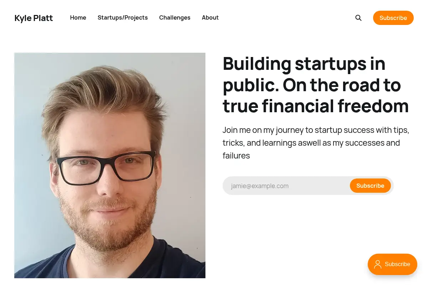The width and height of the screenshot is (428, 285).
Task: Click the beard area in portrait photo
Action: pos(107,224)
